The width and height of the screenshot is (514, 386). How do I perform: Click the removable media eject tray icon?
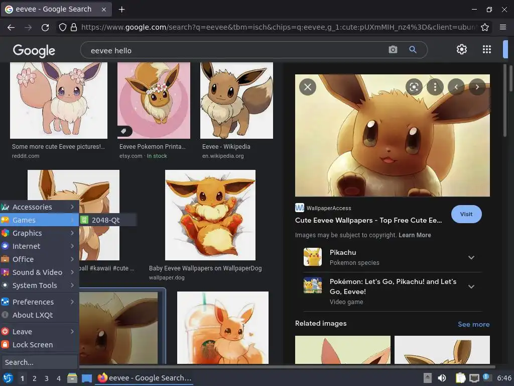pos(428,378)
